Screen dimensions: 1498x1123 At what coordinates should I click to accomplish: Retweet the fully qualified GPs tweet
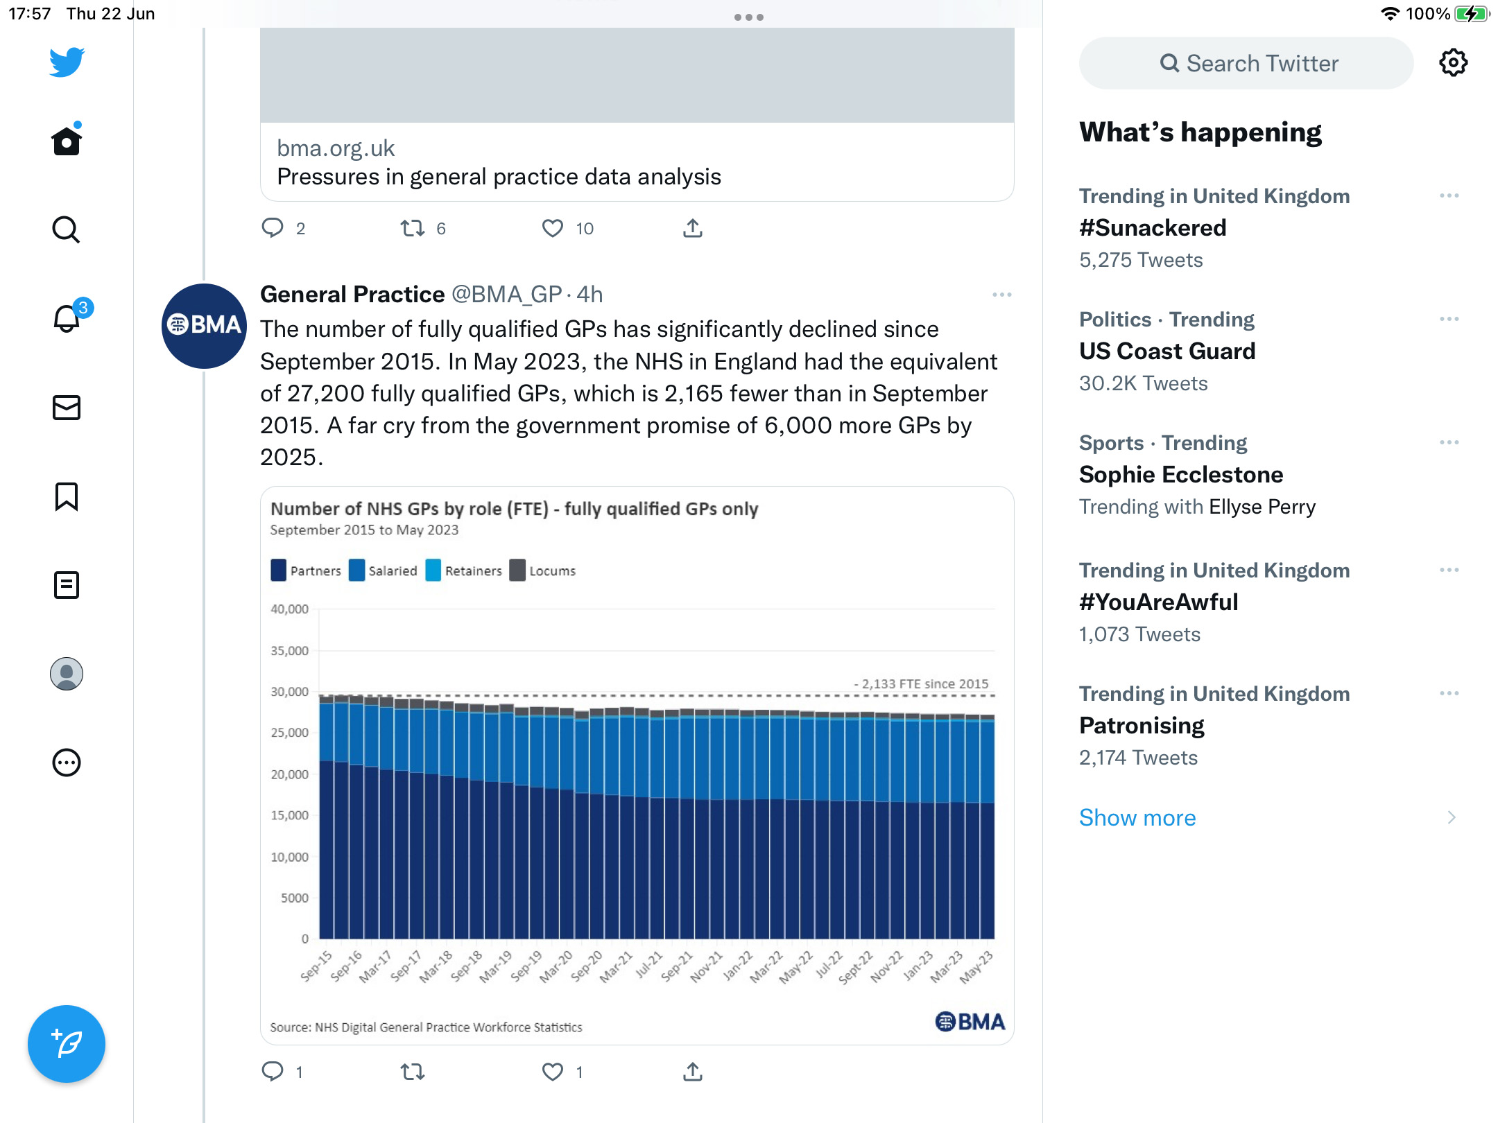tap(413, 1072)
